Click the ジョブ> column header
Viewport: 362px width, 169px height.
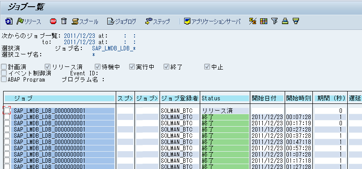tap(147, 98)
